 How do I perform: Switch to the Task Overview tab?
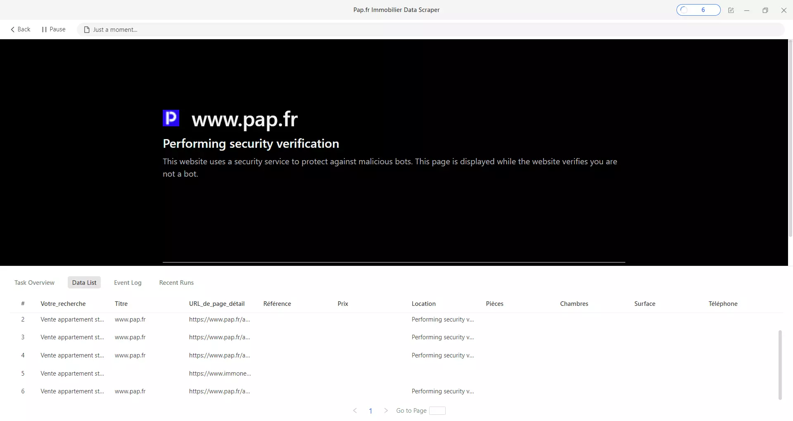tap(34, 283)
